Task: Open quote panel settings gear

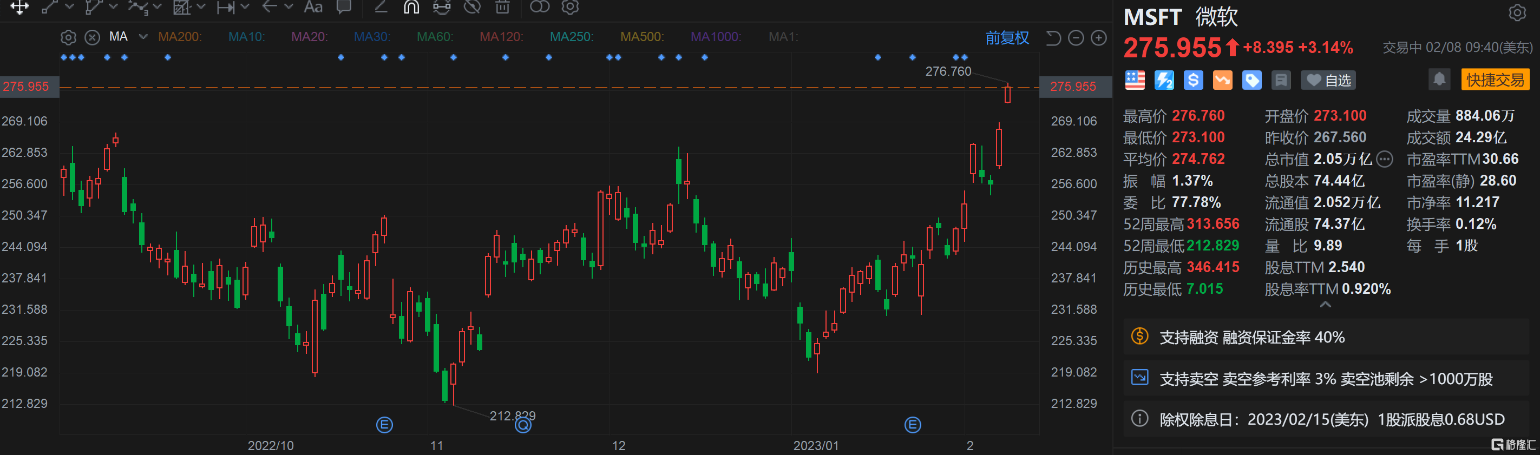Action: click(x=1517, y=13)
